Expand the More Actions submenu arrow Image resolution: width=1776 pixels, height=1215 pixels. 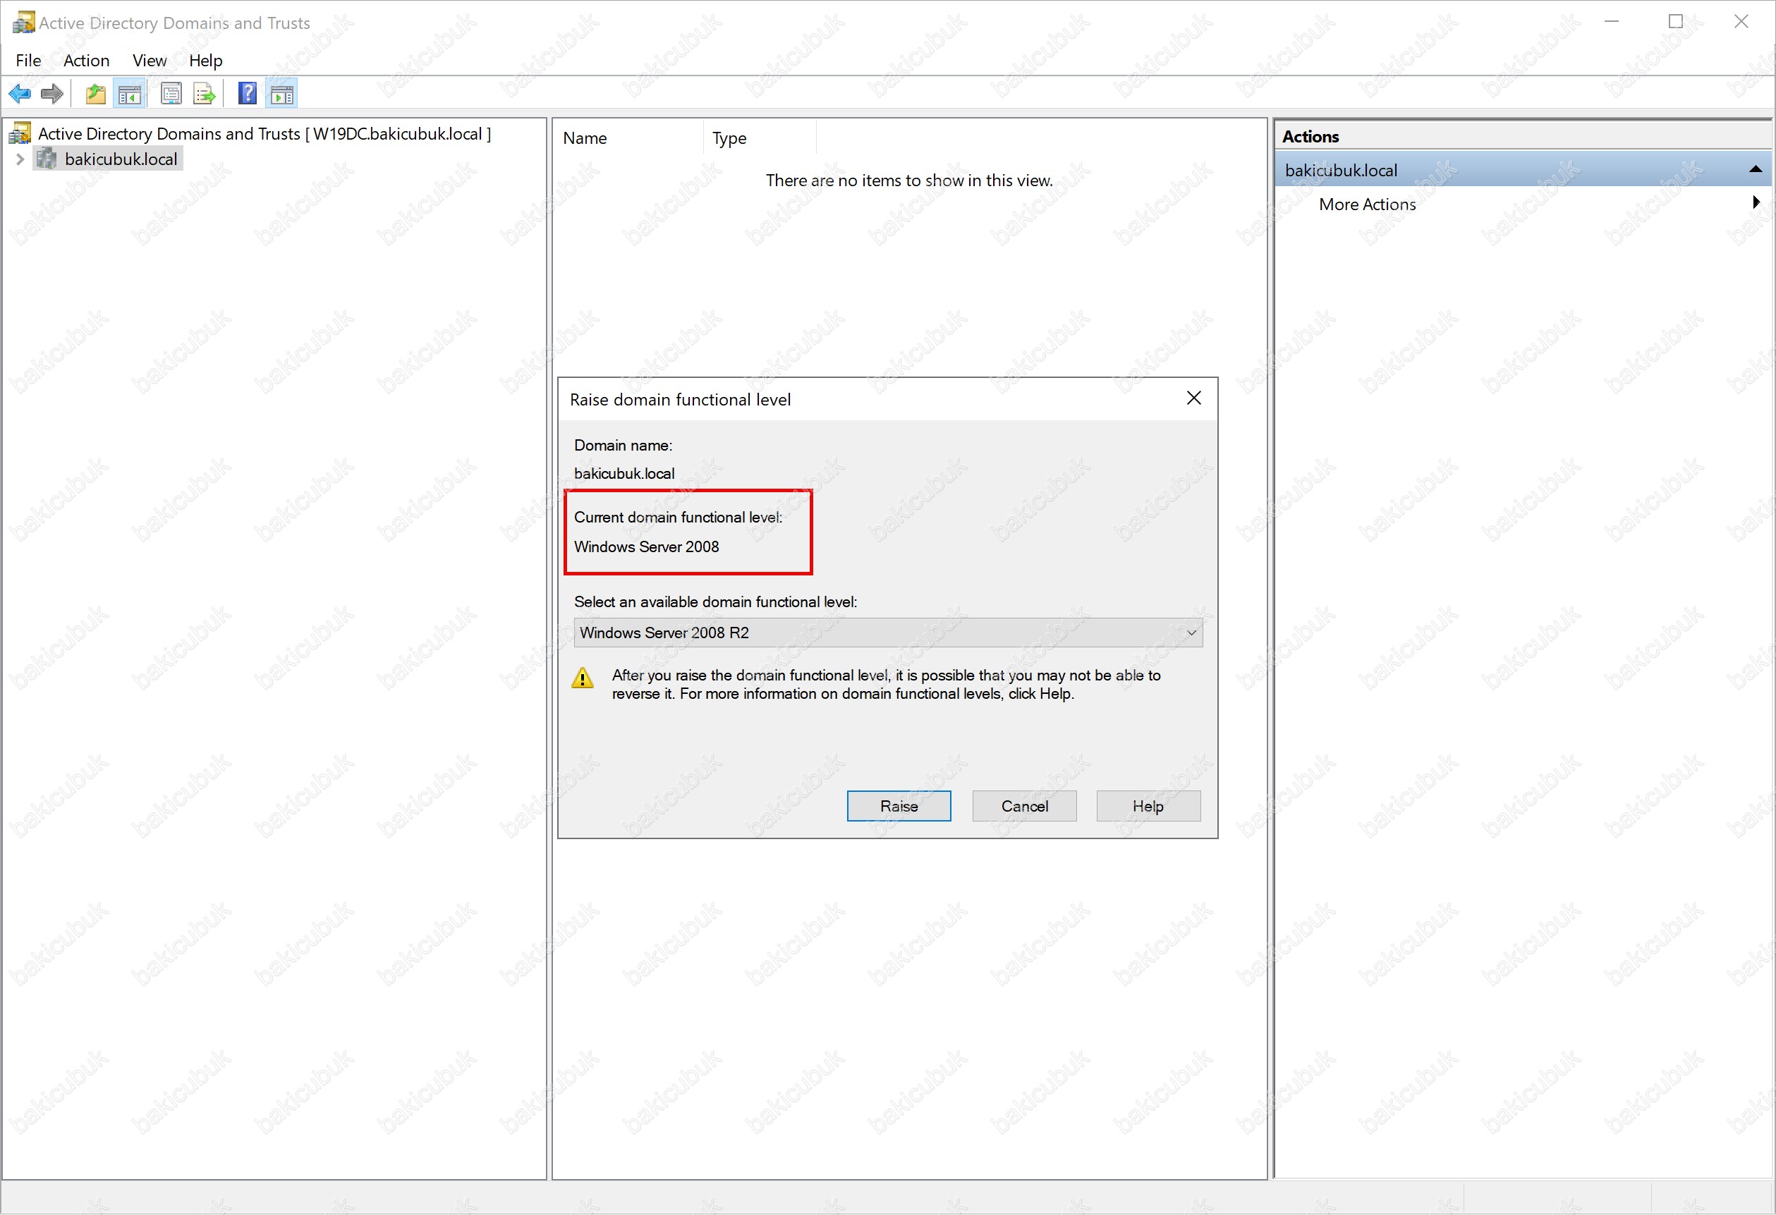click(x=1756, y=202)
